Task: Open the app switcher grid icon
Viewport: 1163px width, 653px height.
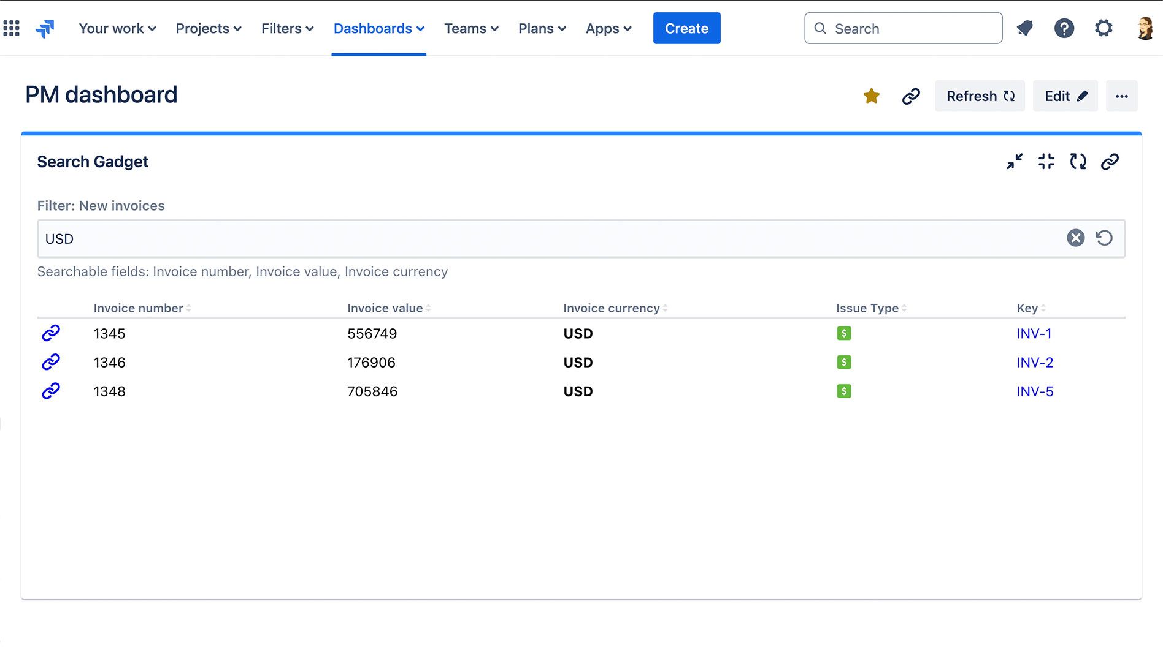Action: [12, 28]
